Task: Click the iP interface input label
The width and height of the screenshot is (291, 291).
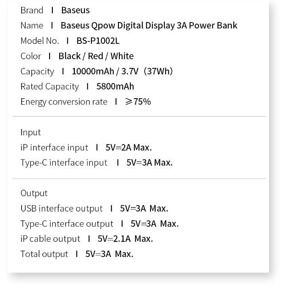Action: click(x=54, y=147)
